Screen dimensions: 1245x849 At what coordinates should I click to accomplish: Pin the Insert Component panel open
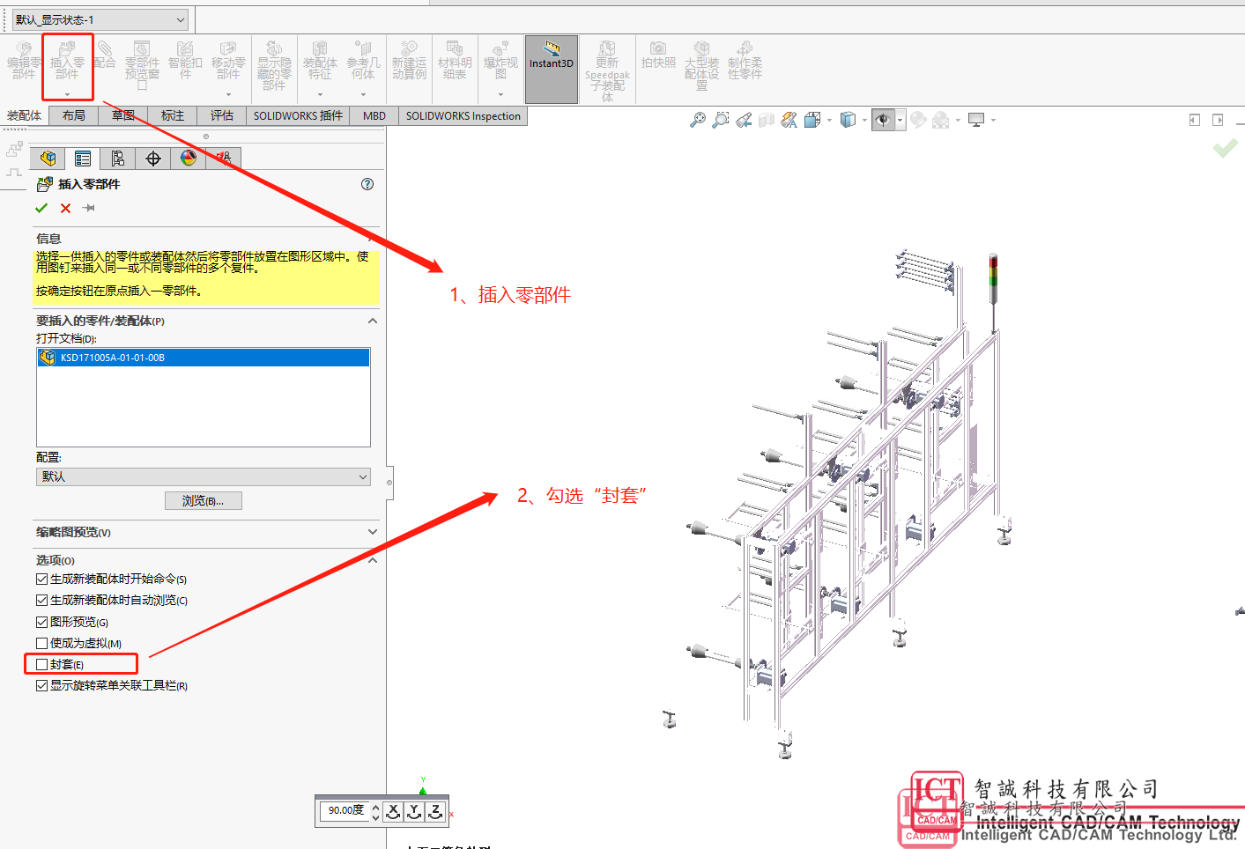[x=89, y=208]
